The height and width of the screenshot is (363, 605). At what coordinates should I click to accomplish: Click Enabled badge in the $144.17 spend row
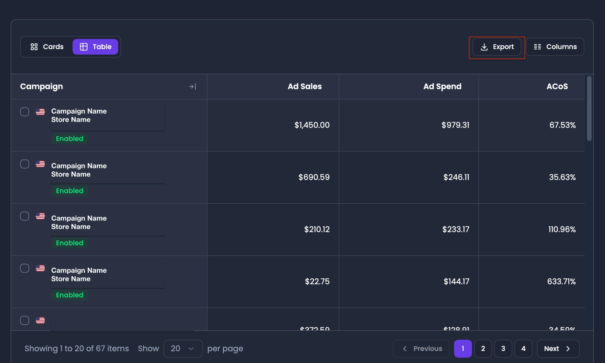[x=70, y=295]
